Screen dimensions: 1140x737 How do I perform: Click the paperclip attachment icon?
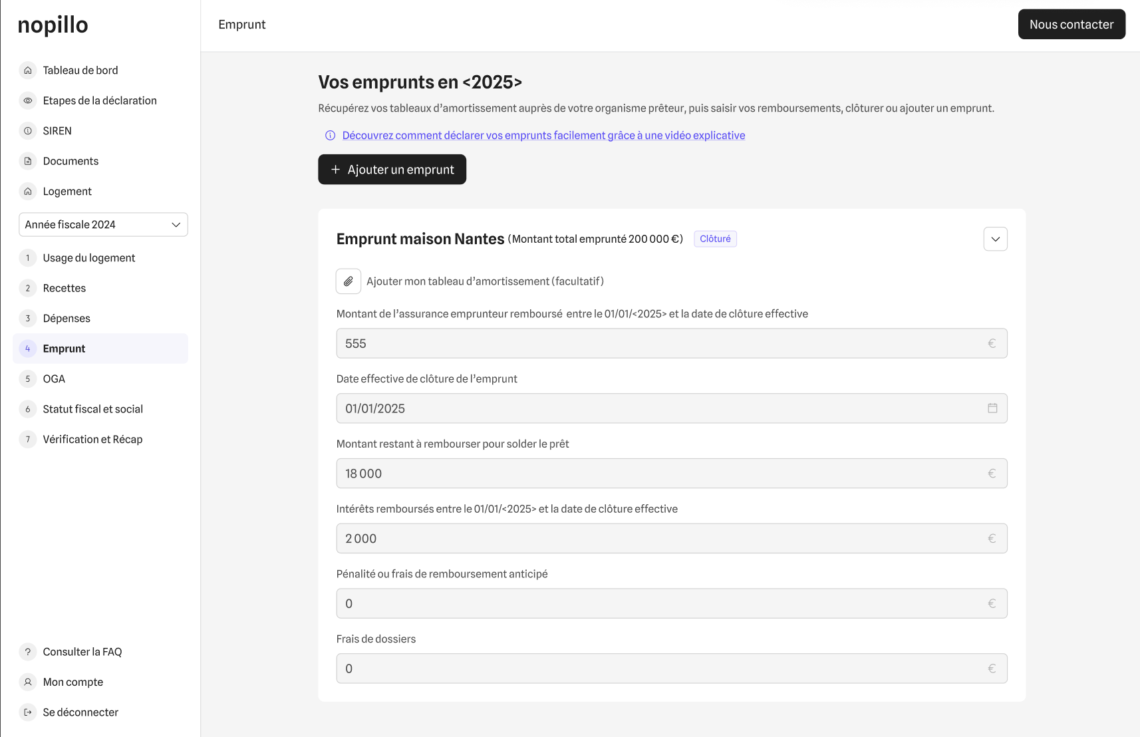348,281
